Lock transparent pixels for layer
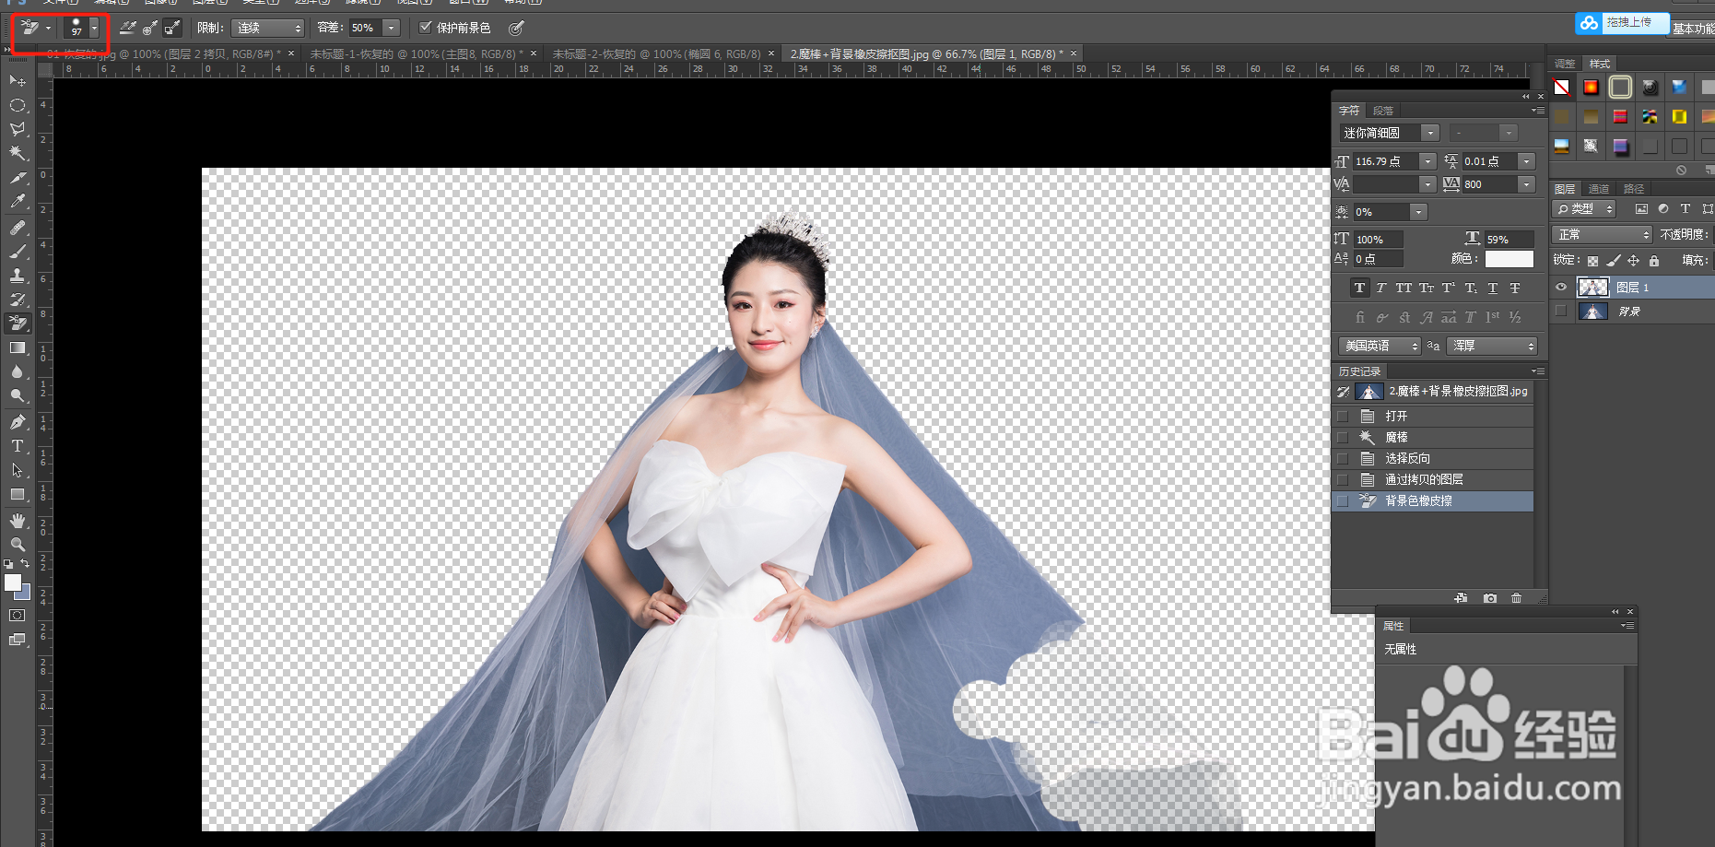This screenshot has height=847, width=1715. point(1592,261)
